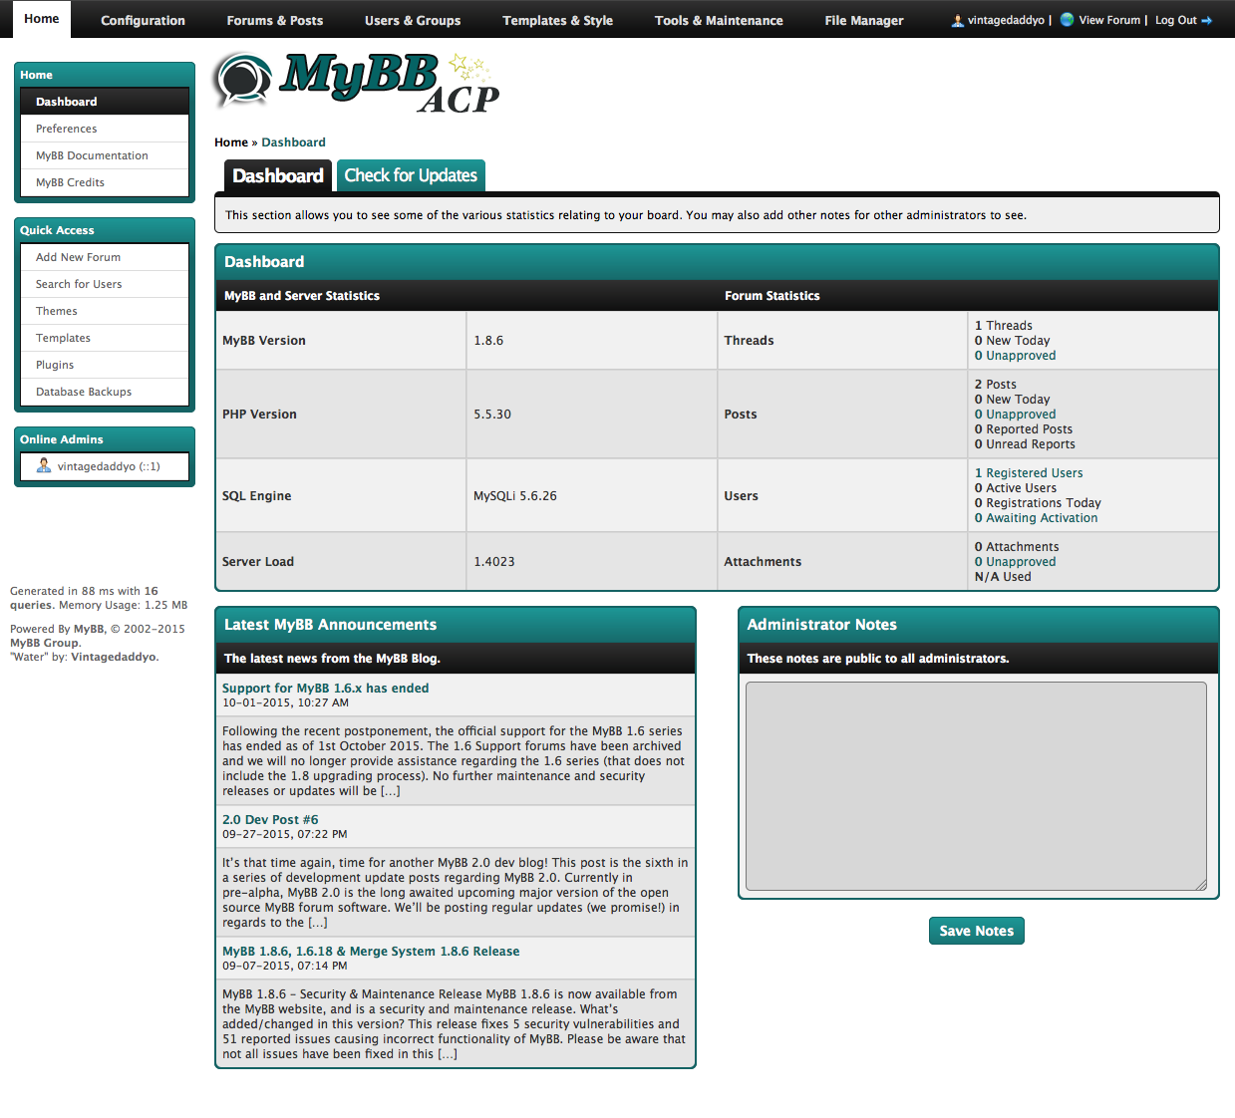Click the PHP version value 5.5.30
The image size is (1235, 1118).
click(492, 415)
